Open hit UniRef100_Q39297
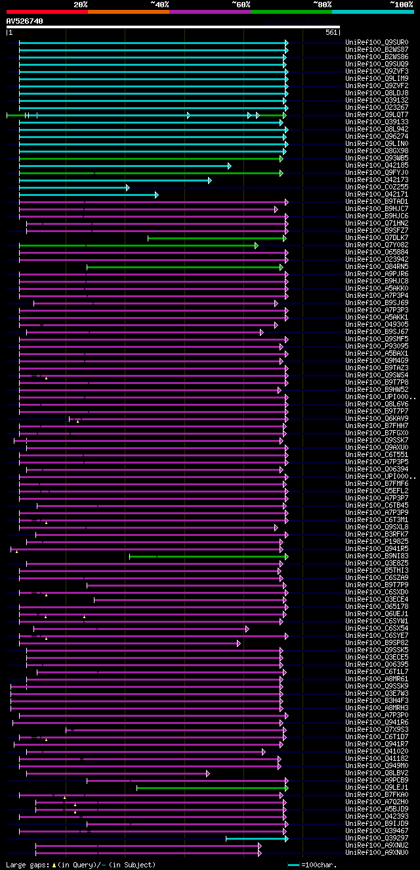 coord(377,838)
